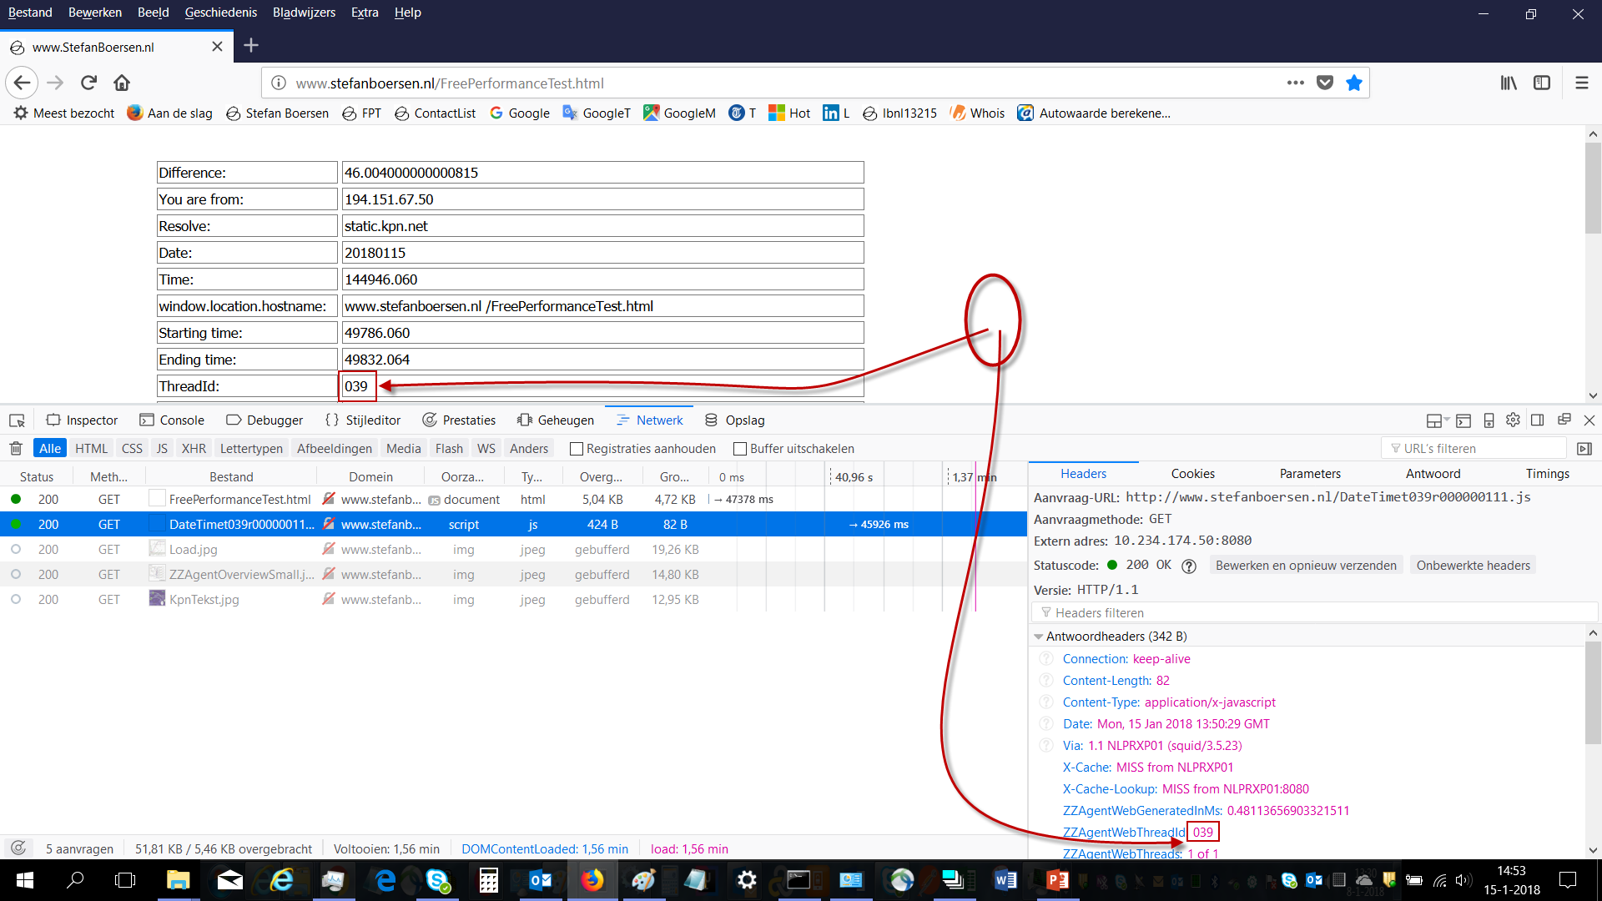Toggle the network details side pane
The height and width of the screenshot is (901, 1602).
[x=1584, y=449]
